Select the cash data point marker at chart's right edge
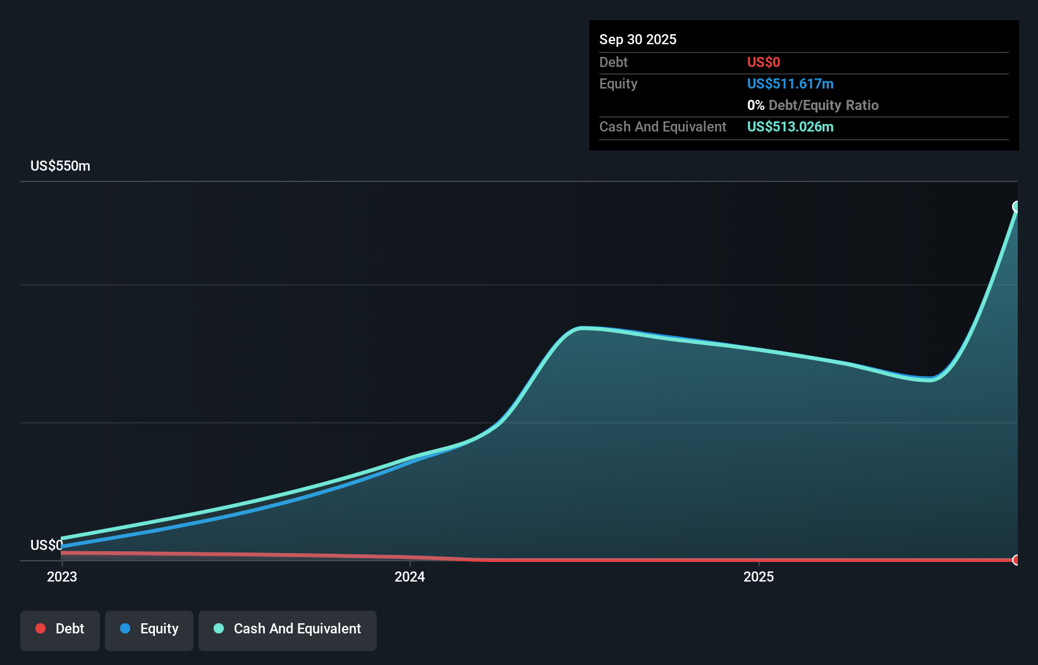 click(1017, 205)
